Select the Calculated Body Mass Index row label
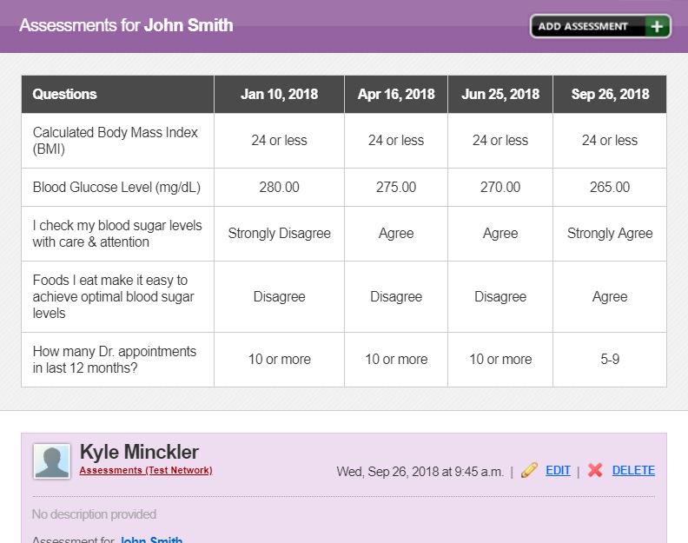This screenshot has height=543, width=688. pos(115,141)
